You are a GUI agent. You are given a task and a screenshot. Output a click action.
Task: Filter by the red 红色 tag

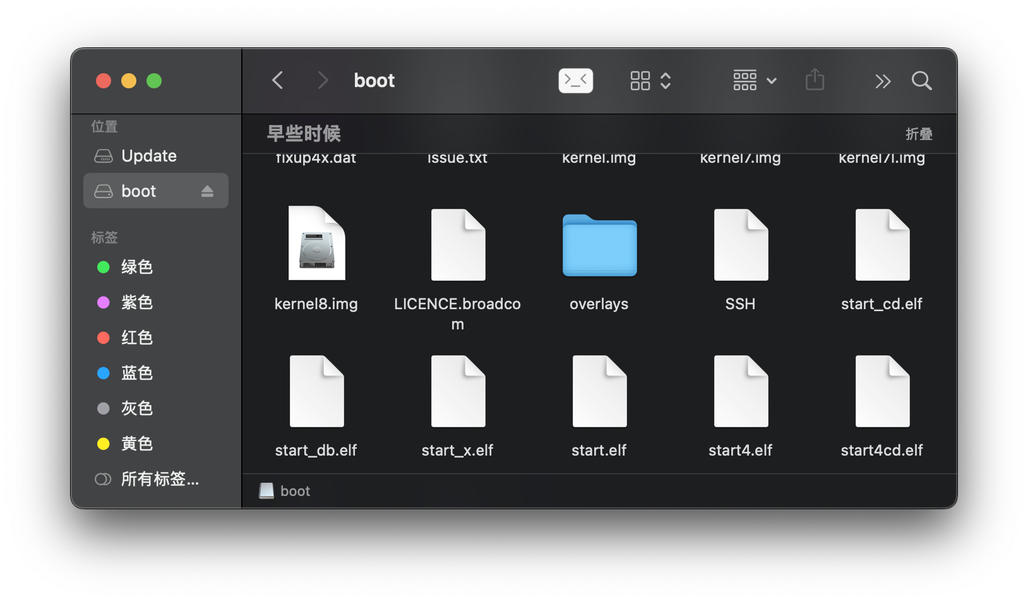pos(136,338)
